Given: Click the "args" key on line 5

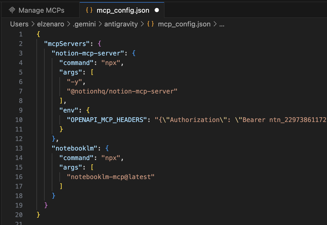Looking at the screenshot, I should click(71, 72).
